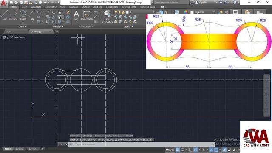Select the Mirror tool in Modify

pyautogui.click(x=54, y=17)
